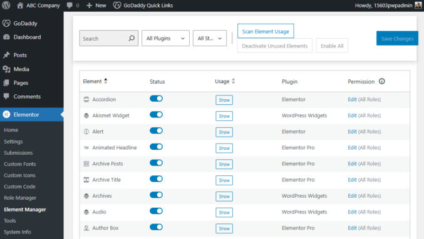Sort by Usage column arrows
The width and height of the screenshot is (424, 239).
click(x=234, y=81)
